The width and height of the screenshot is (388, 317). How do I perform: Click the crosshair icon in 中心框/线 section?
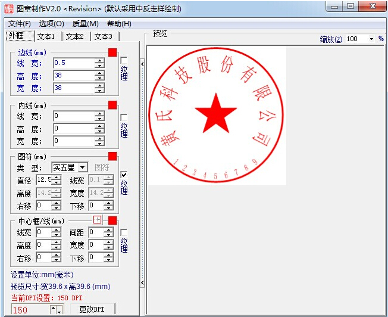point(98,220)
